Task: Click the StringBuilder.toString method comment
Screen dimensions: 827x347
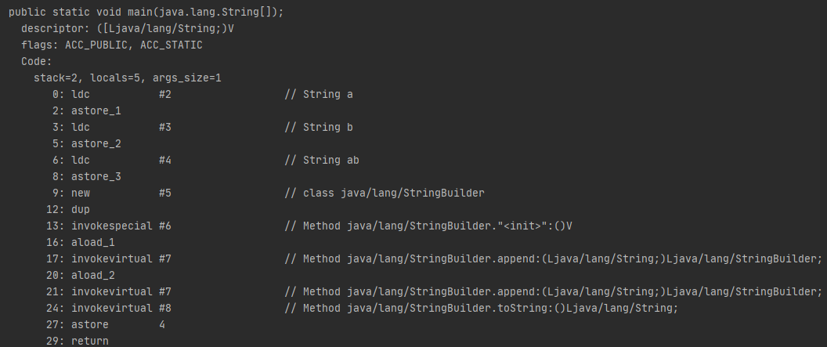Action: (480, 308)
